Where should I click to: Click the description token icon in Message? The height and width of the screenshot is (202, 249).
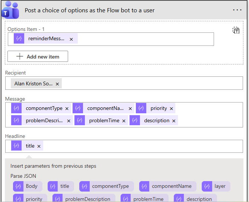[135, 120]
